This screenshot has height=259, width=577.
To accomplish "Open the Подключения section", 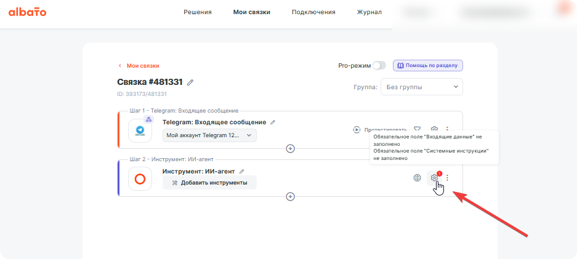I will [313, 12].
